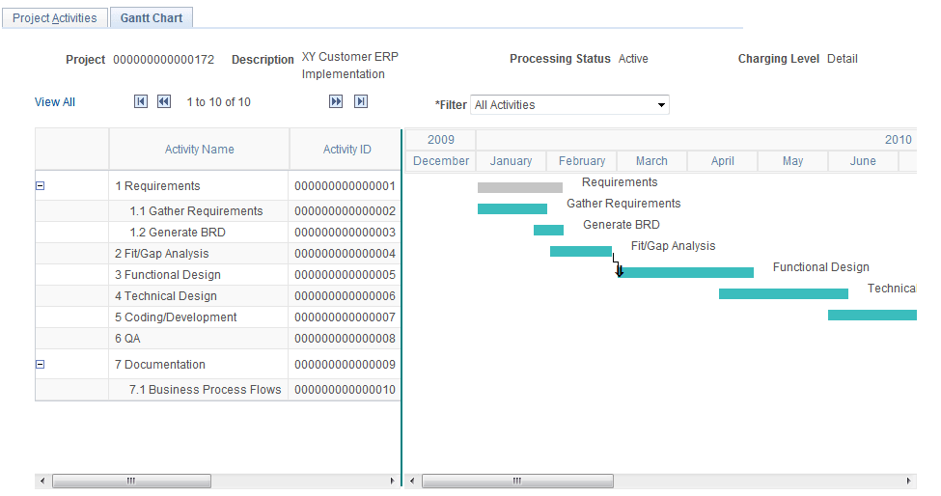
Task: Select the 1 Requirements activity row
Action: coord(157,186)
